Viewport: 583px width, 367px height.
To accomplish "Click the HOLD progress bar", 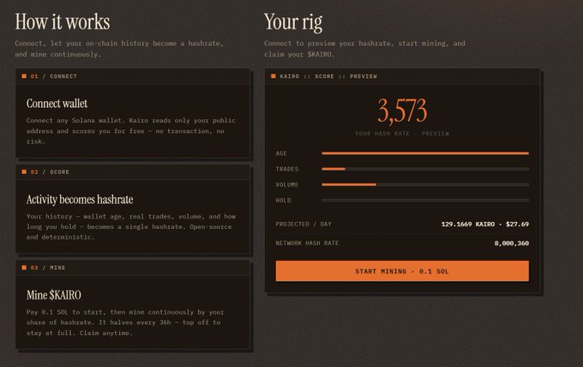I will pyautogui.click(x=425, y=201).
